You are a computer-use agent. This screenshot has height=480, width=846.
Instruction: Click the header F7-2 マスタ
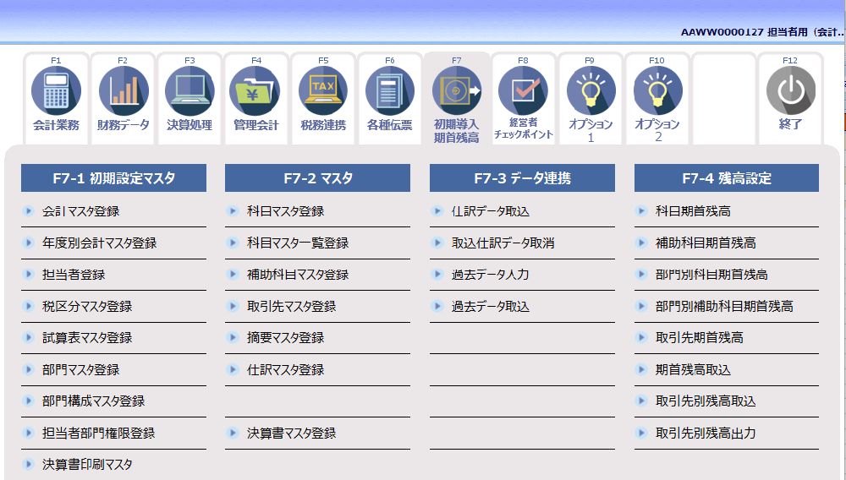[x=318, y=178]
